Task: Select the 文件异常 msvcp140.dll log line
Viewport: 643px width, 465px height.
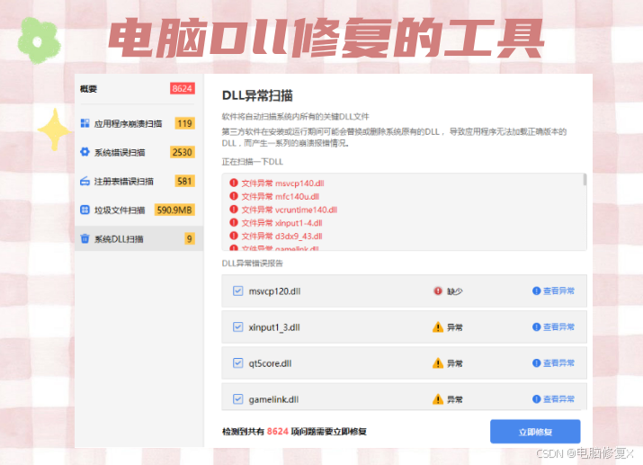Action: click(282, 183)
